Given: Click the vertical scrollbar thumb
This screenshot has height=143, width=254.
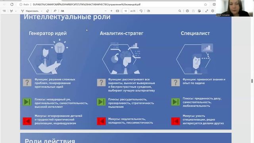Looking at the screenshot, I should point(252,81).
